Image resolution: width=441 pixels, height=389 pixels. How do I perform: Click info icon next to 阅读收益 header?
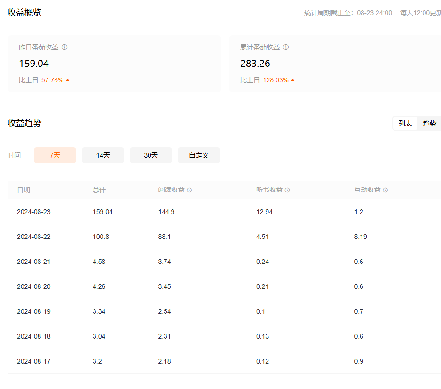(x=189, y=191)
